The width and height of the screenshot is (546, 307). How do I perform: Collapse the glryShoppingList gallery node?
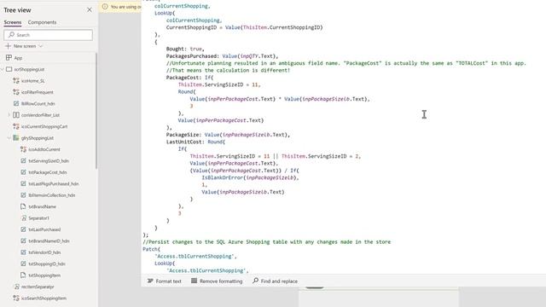click(9, 138)
